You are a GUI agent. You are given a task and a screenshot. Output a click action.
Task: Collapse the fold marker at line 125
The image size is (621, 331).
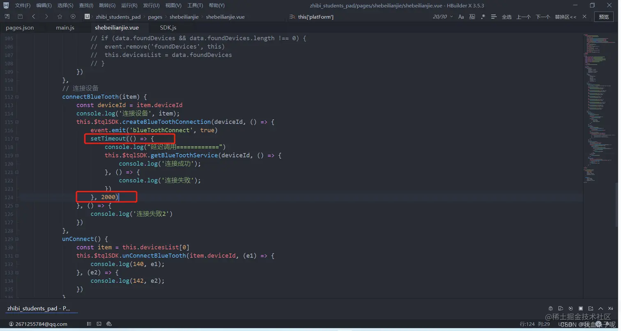click(x=17, y=205)
